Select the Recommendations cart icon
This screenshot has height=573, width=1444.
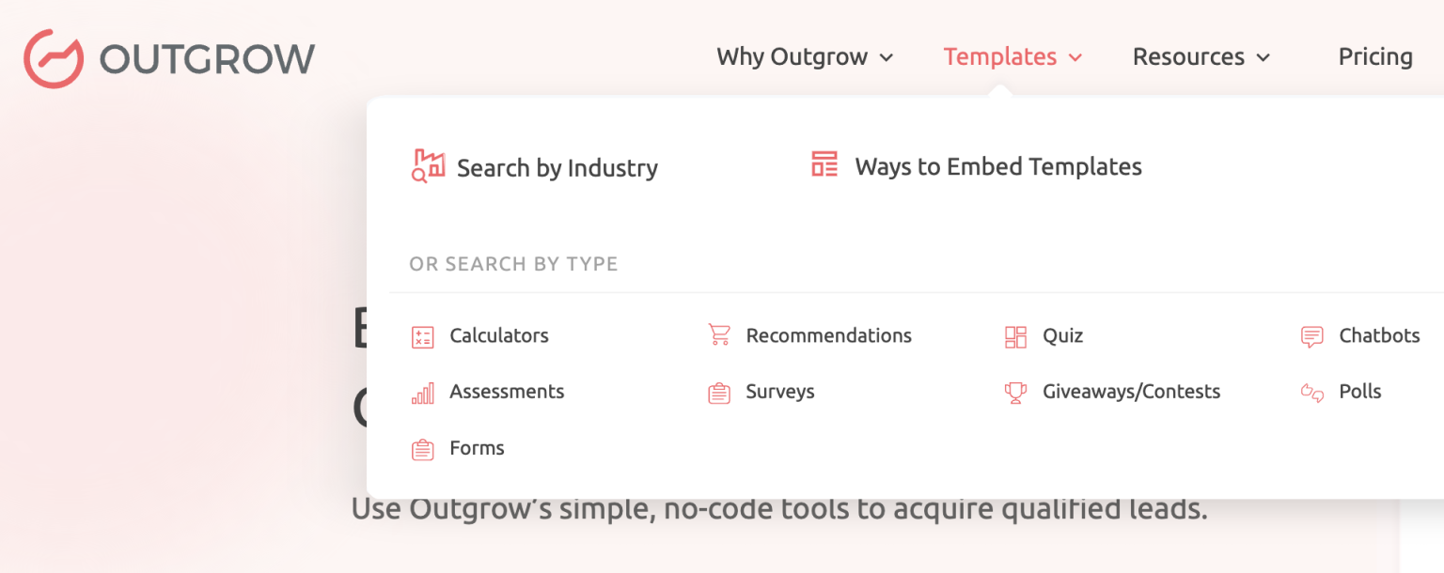pos(718,336)
